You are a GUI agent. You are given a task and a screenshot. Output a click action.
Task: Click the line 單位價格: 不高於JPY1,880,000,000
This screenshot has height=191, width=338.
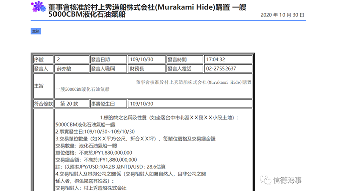coord(94,153)
